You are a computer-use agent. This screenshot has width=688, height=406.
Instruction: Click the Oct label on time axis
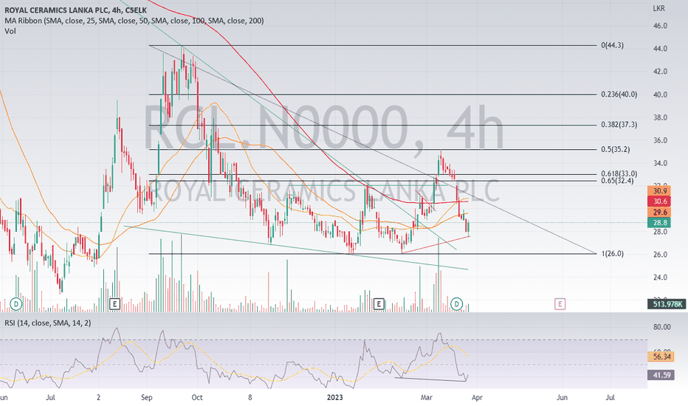[197, 398]
